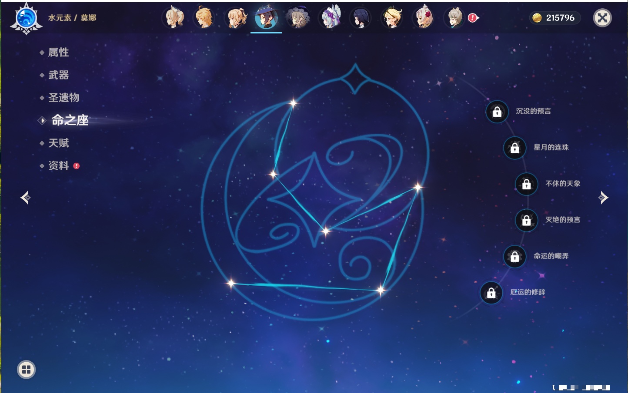Unlock the 沉没的预言 lock node
This screenshot has width=628, height=393.
(497, 112)
